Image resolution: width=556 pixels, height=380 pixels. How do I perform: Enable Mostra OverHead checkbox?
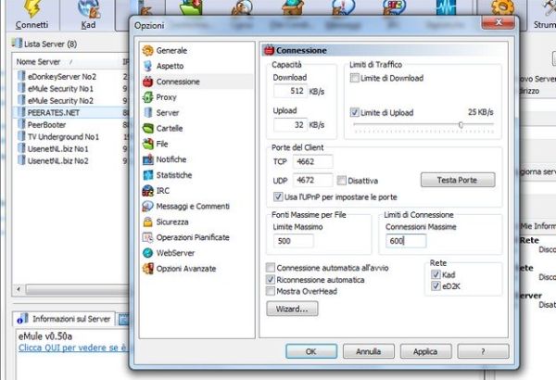[x=271, y=291]
